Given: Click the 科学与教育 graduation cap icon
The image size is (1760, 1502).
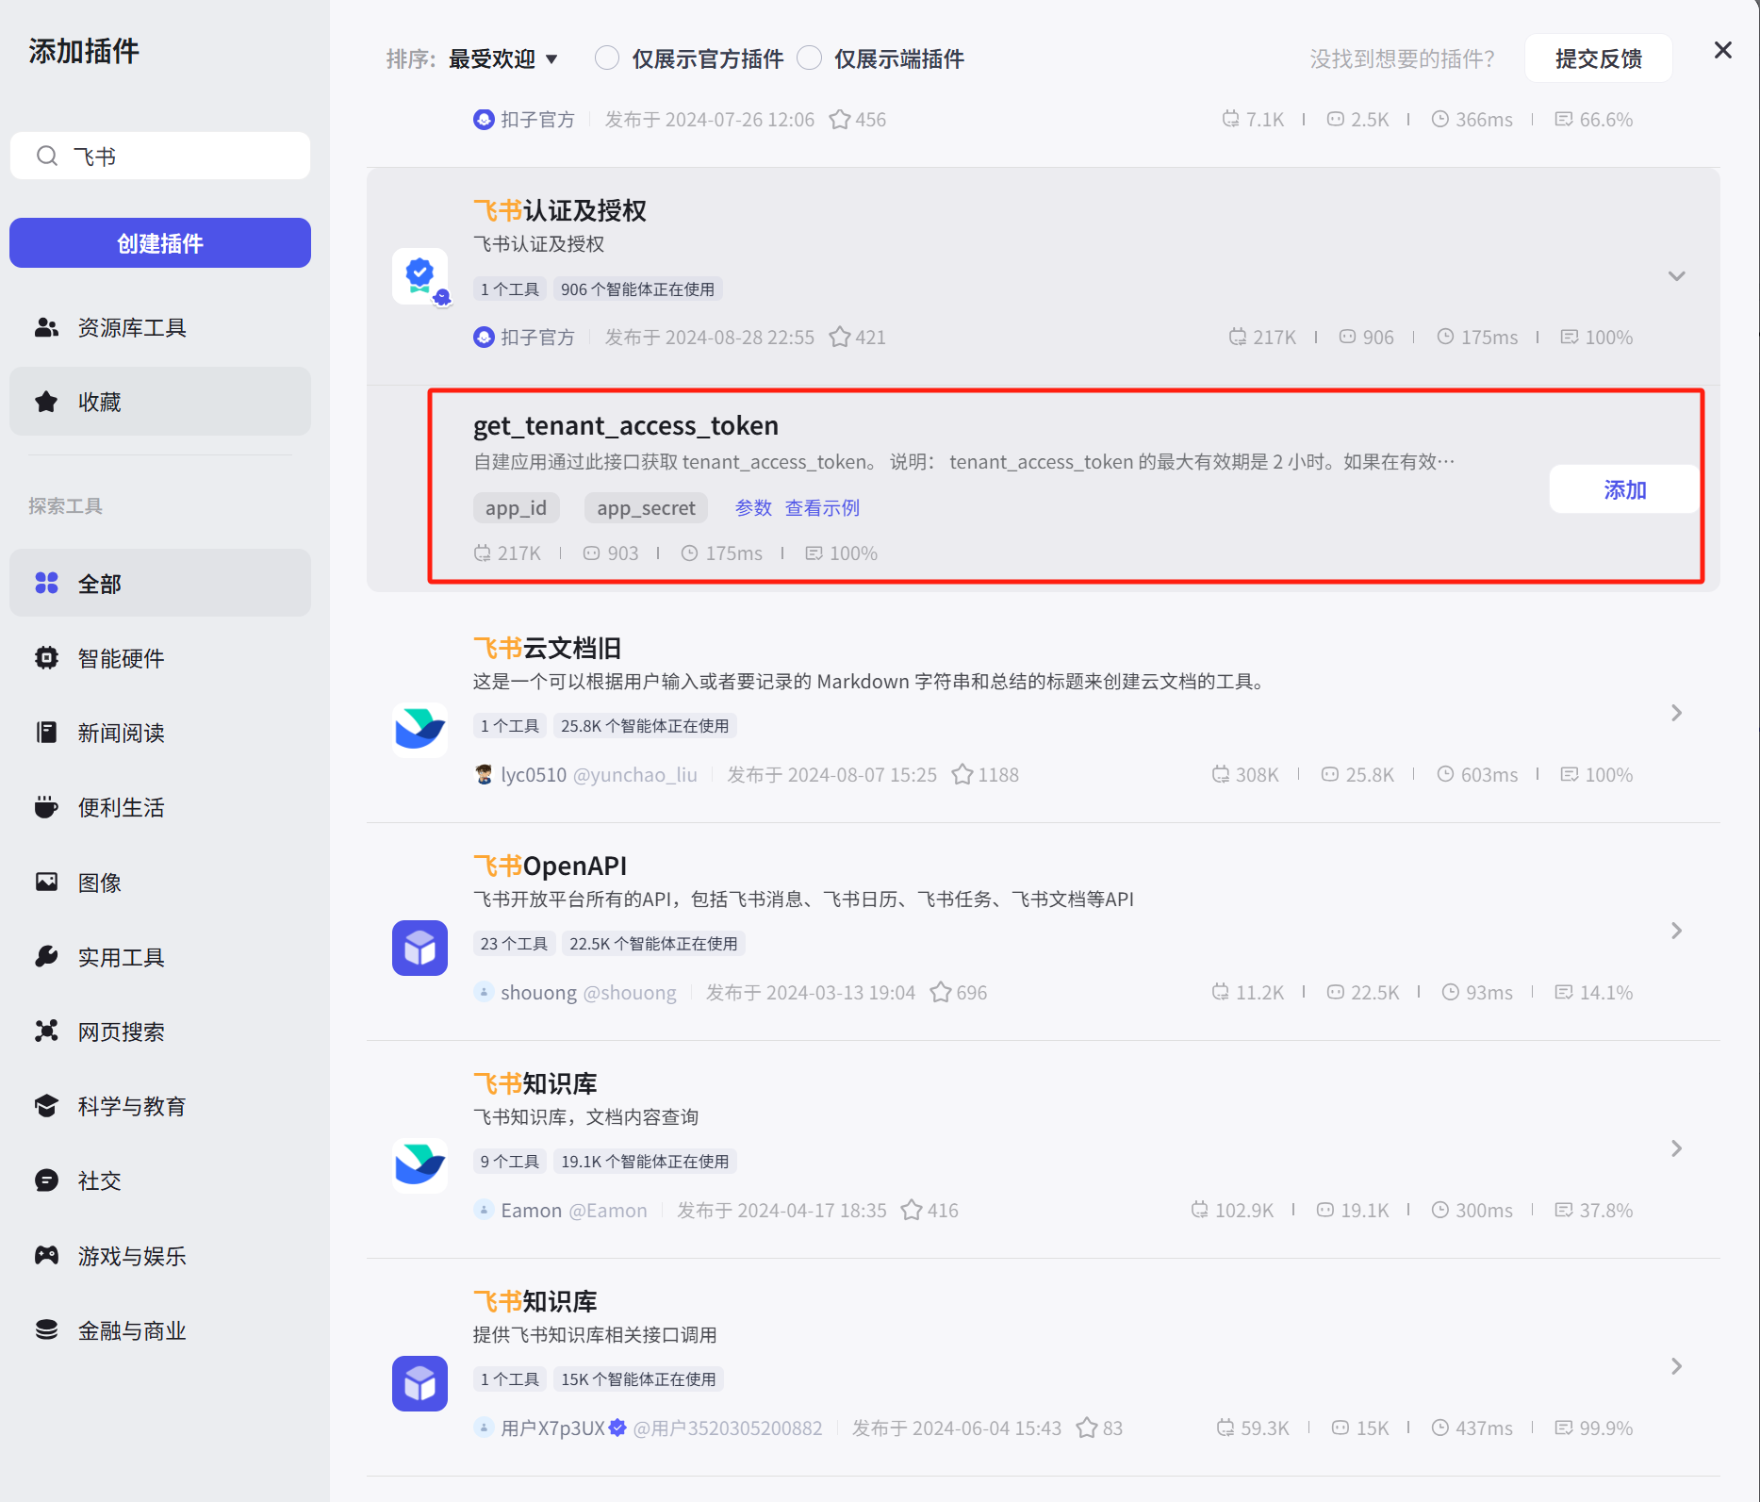Looking at the screenshot, I should pyautogui.click(x=46, y=1105).
